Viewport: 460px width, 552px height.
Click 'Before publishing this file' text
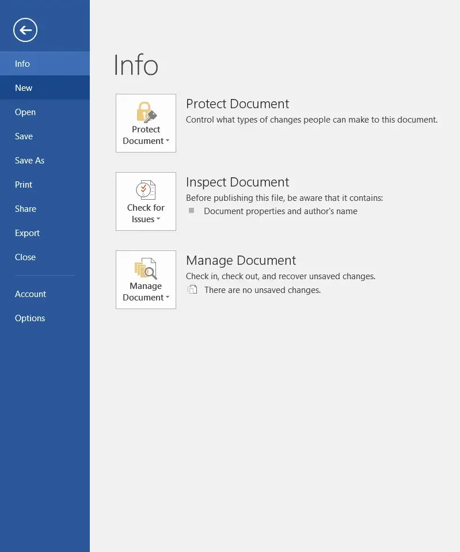tap(284, 198)
